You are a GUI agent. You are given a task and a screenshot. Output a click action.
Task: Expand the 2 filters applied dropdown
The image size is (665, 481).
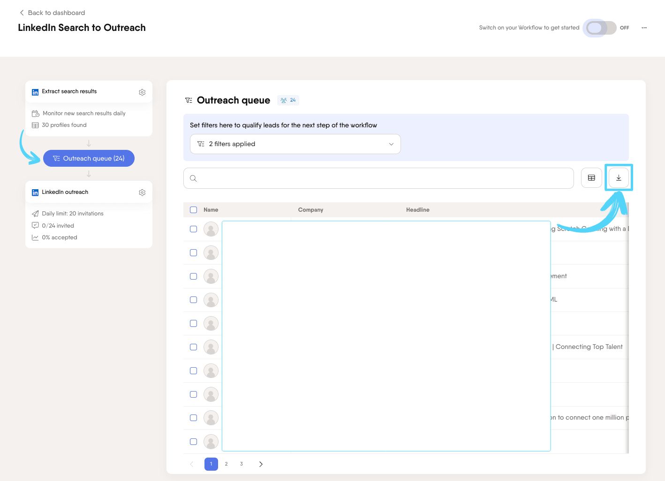tap(295, 144)
